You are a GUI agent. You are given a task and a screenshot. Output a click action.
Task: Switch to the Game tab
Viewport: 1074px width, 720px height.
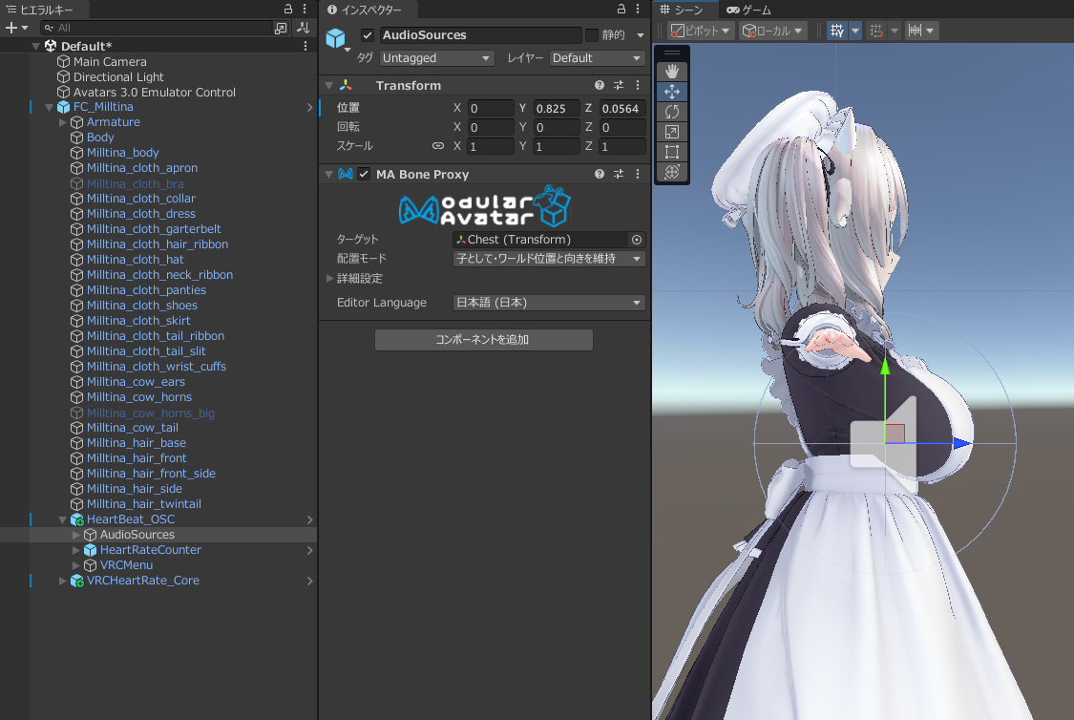click(x=748, y=10)
